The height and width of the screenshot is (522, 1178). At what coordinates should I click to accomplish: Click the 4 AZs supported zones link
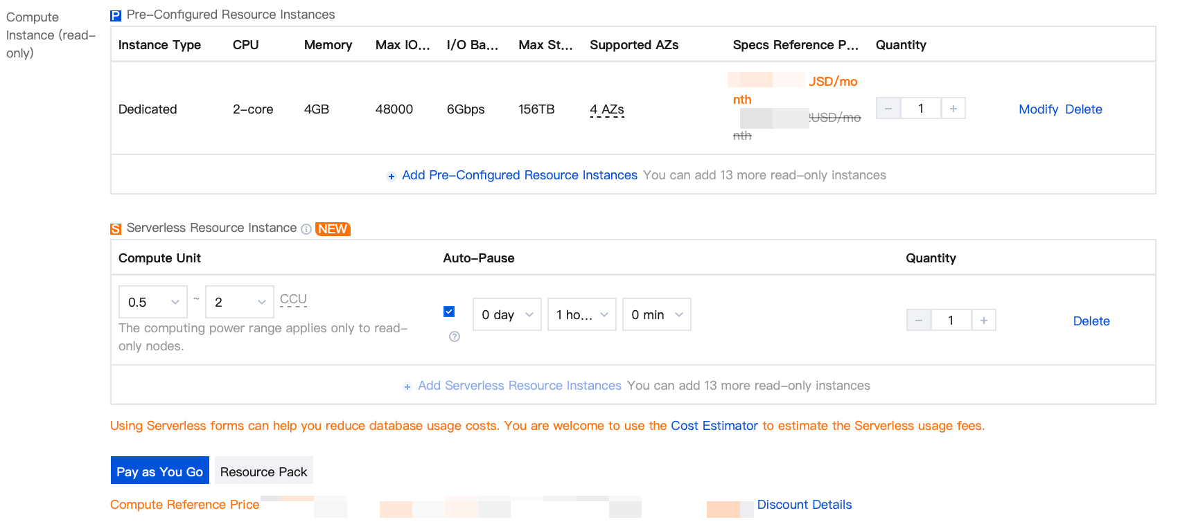[607, 109]
